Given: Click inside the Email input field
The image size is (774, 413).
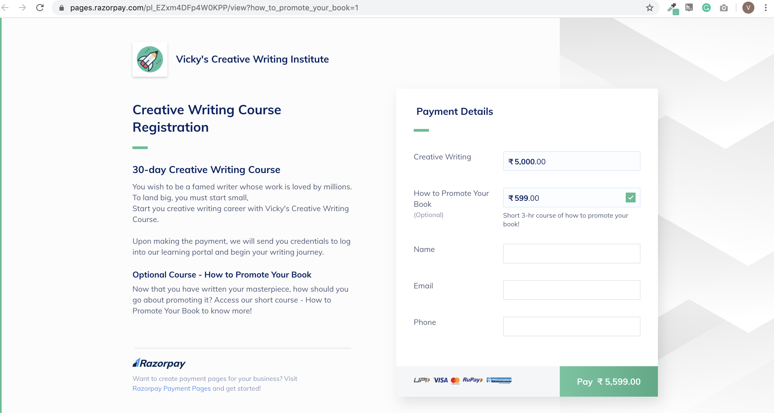Looking at the screenshot, I should [x=571, y=290].
